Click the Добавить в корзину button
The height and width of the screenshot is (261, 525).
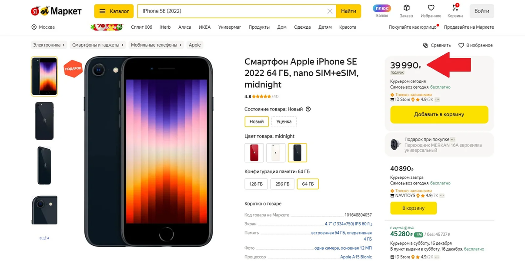[439, 114]
